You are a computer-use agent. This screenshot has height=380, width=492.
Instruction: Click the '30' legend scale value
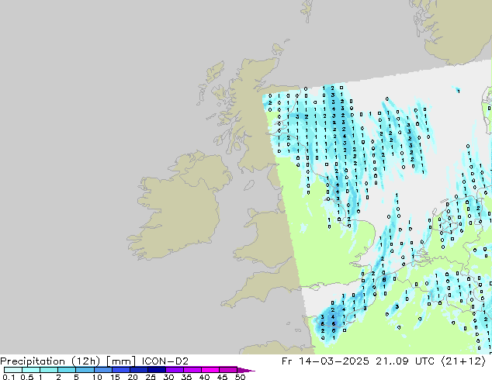(168, 377)
